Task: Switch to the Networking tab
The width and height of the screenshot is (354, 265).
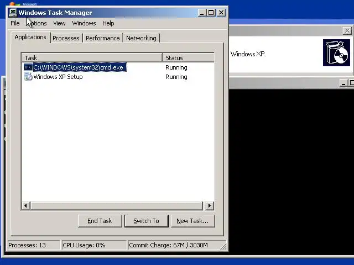Action: point(141,38)
